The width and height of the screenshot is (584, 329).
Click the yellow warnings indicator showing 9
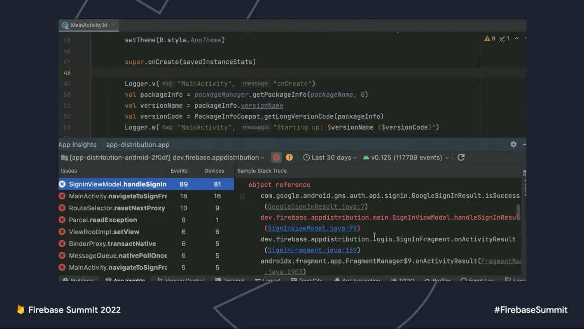click(x=490, y=38)
